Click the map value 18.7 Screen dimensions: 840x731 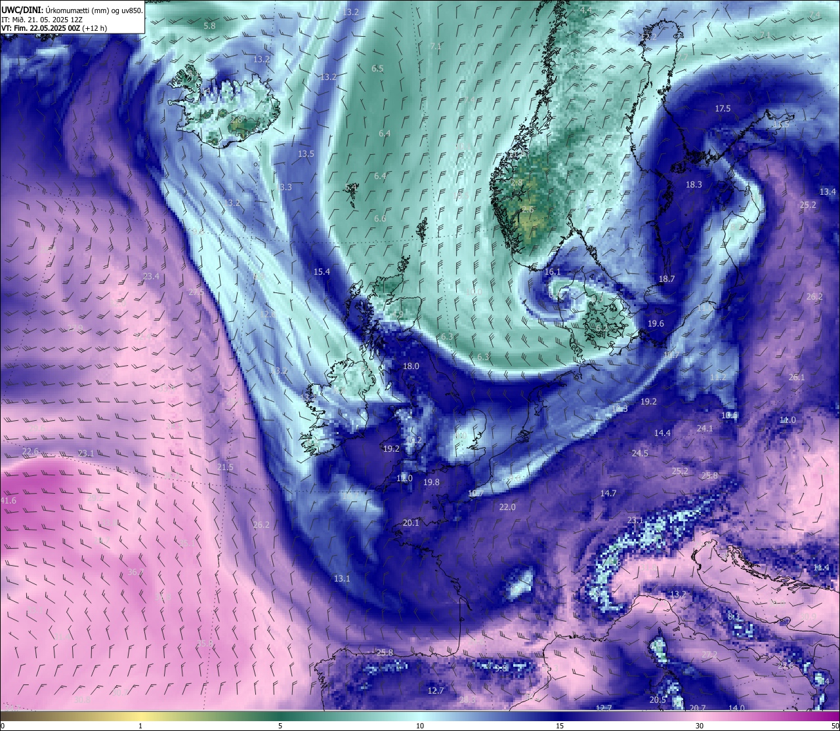coord(667,279)
